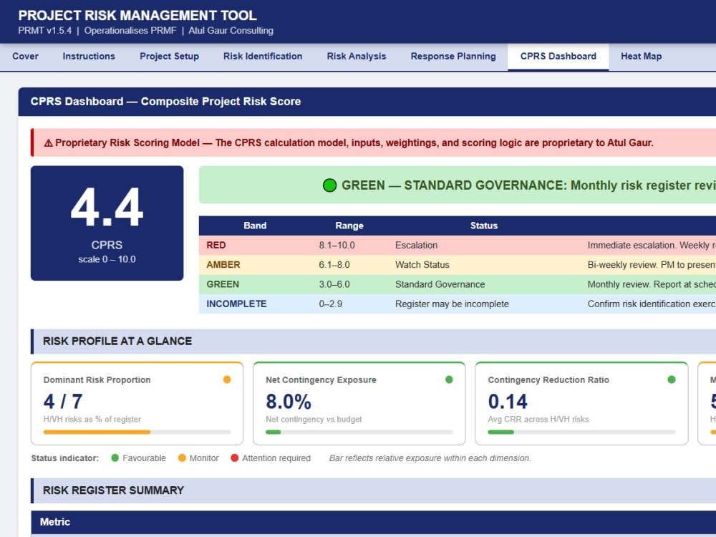Screen dimensions: 716x537
Task: Open the Cover tab
Action: pyautogui.click(x=25, y=57)
